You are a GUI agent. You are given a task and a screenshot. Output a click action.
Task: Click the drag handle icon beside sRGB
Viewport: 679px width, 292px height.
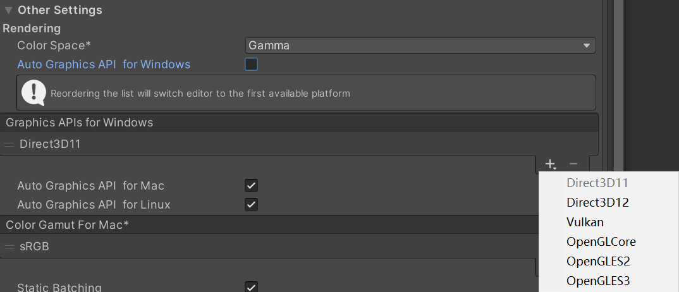(9, 247)
